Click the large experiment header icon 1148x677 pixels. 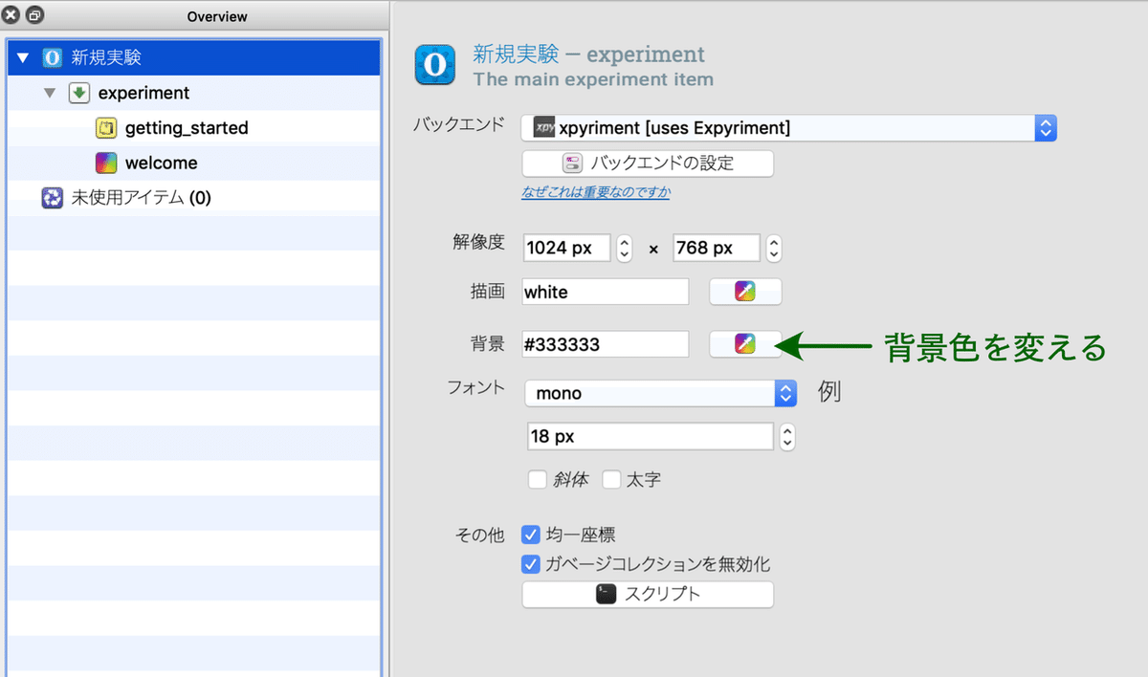tap(435, 65)
